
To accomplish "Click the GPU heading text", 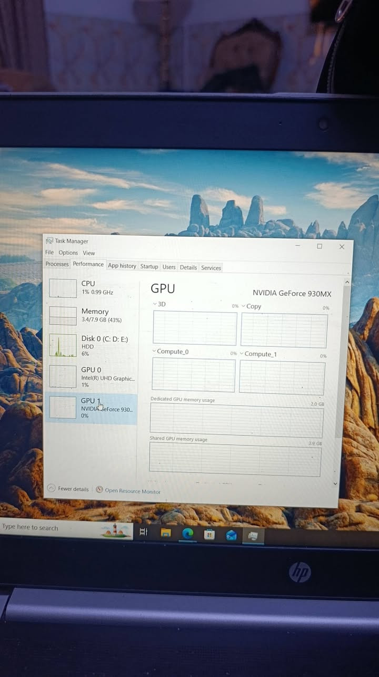I will [163, 288].
